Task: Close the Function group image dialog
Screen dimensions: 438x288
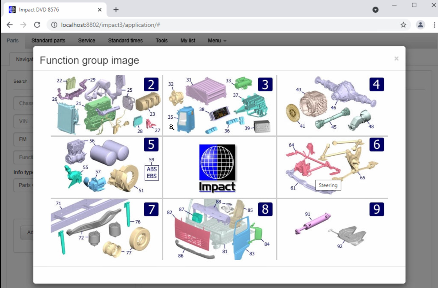Action: tap(396, 58)
